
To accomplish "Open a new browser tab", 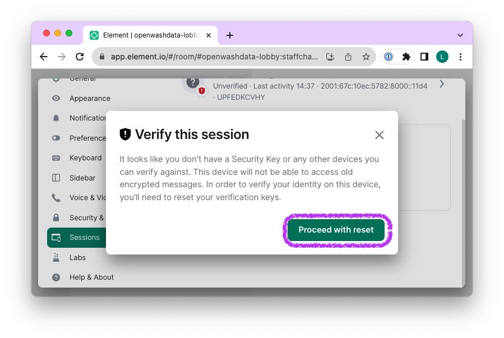I will (x=230, y=35).
